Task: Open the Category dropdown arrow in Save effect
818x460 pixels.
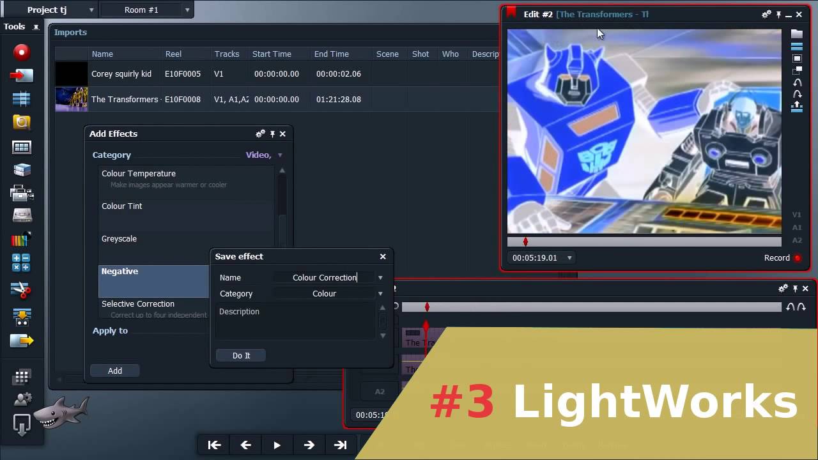Action: 380,294
